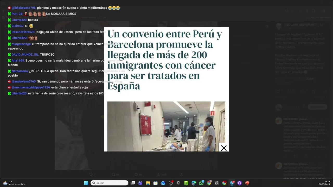Open Camtasia green icon in taskbar
333x187 pixels.
point(186,183)
